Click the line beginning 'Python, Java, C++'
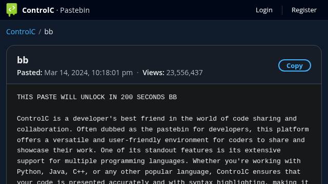Image resolution: width=328 pixels, height=184 pixels. pos(158,172)
